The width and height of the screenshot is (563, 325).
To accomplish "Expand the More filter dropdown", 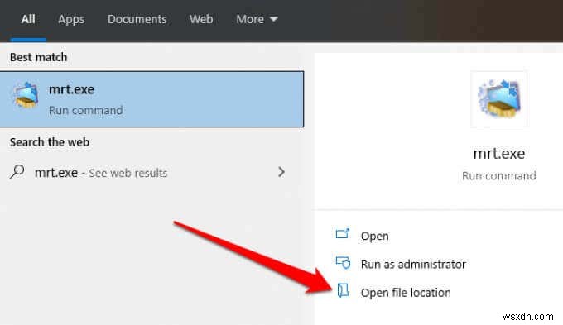I will pyautogui.click(x=257, y=19).
